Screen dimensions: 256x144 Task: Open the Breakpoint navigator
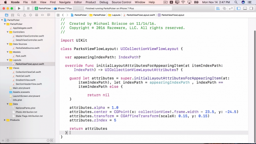point(43,15)
